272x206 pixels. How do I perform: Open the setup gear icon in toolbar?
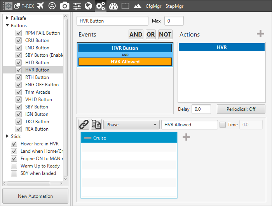pos(8,6)
